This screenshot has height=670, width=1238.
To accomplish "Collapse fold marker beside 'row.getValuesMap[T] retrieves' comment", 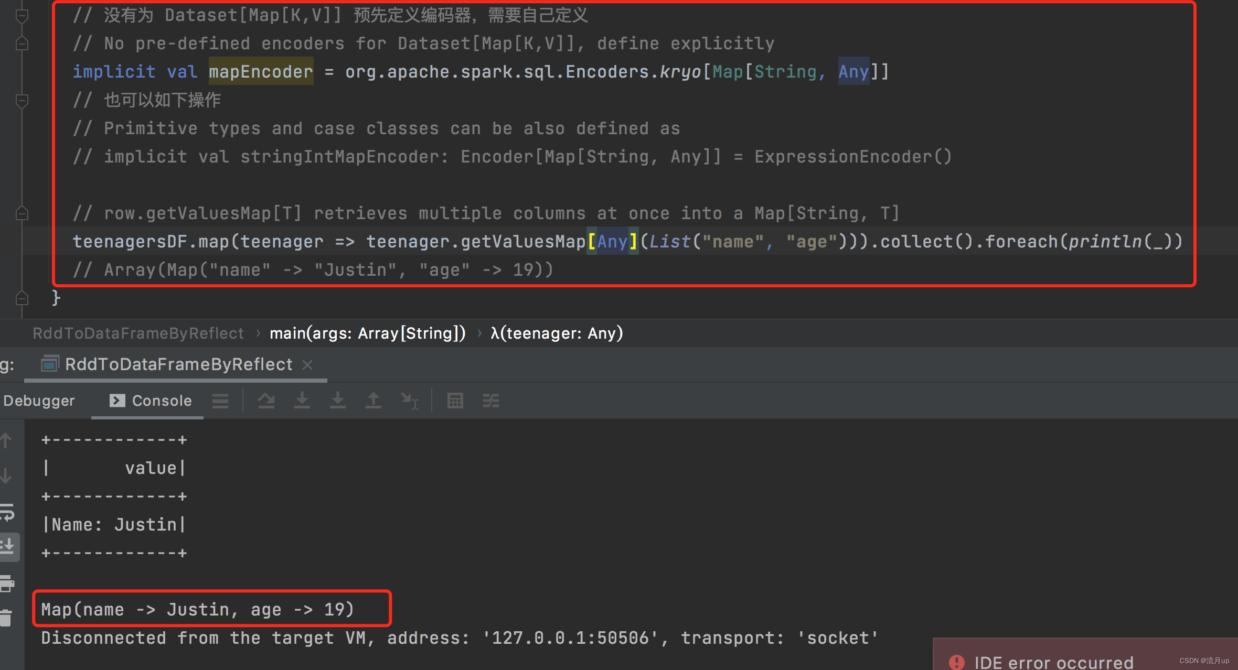I will (22, 213).
